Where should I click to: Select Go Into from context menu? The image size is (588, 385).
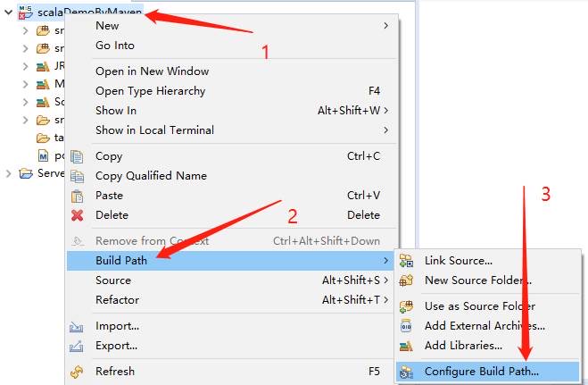(x=115, y=46)
